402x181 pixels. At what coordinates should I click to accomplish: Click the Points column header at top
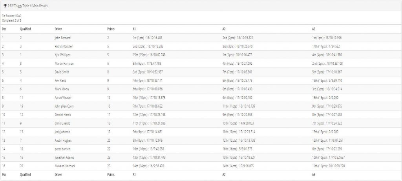(111, 29)
